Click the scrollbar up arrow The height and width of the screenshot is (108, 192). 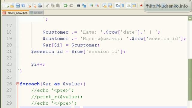[190, 19]
